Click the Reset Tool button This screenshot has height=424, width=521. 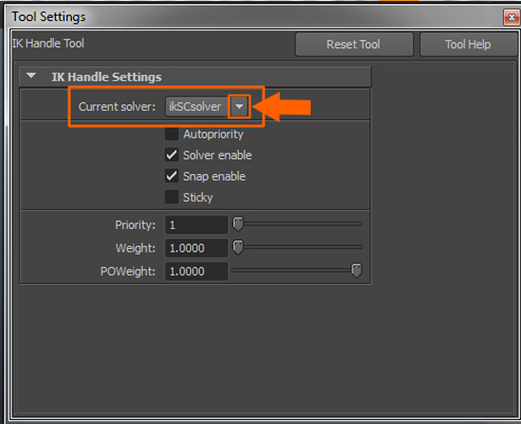pos(354,44)
